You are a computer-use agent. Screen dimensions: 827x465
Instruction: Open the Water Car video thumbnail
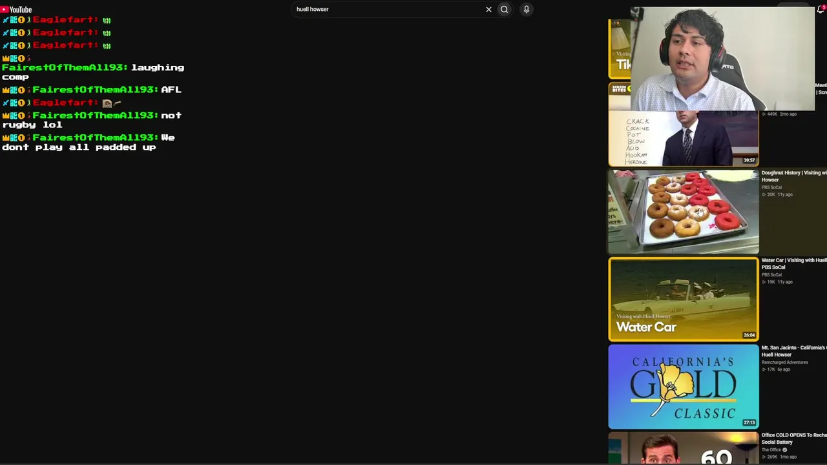click(684, 300)
